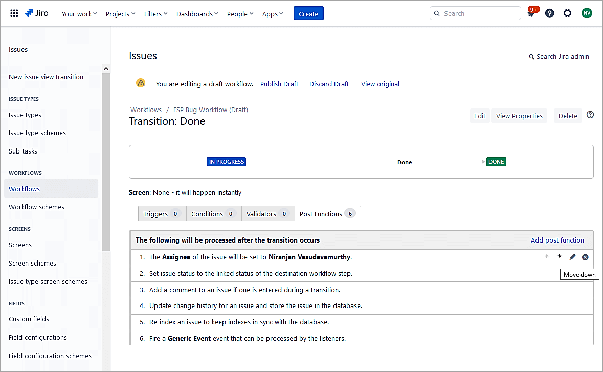
Task: Click in the Search input field
Action: pos(476,14)
